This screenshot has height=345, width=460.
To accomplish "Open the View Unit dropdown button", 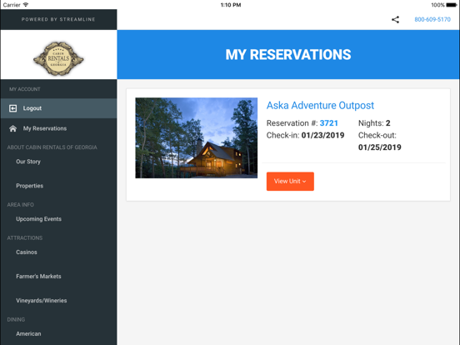I will coord(290,182).
